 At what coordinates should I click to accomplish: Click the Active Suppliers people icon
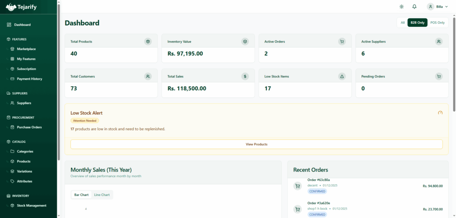click(x=439, y=41)
